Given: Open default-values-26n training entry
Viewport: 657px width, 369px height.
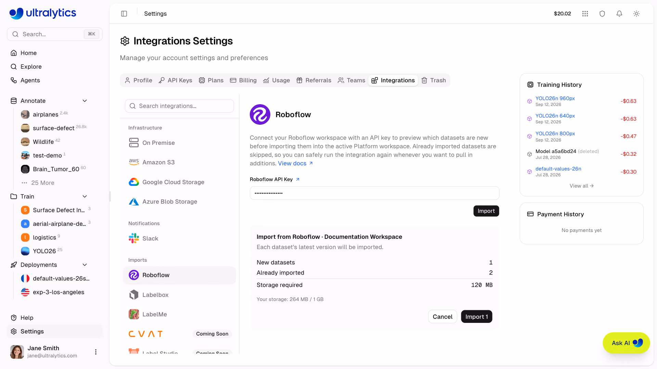Looking at the screenshot, I should coord(558,169).
